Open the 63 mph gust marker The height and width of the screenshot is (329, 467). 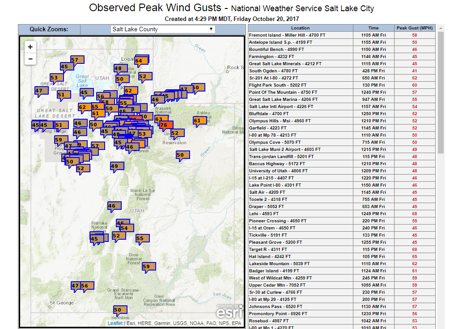[159, 119]
